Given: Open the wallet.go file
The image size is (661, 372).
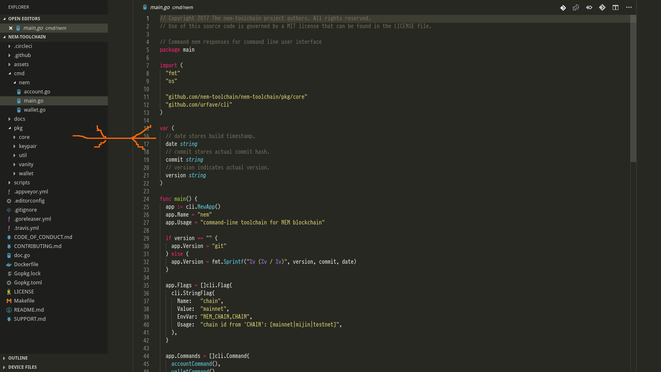Looking at the screenshot, I should [34, 110].
